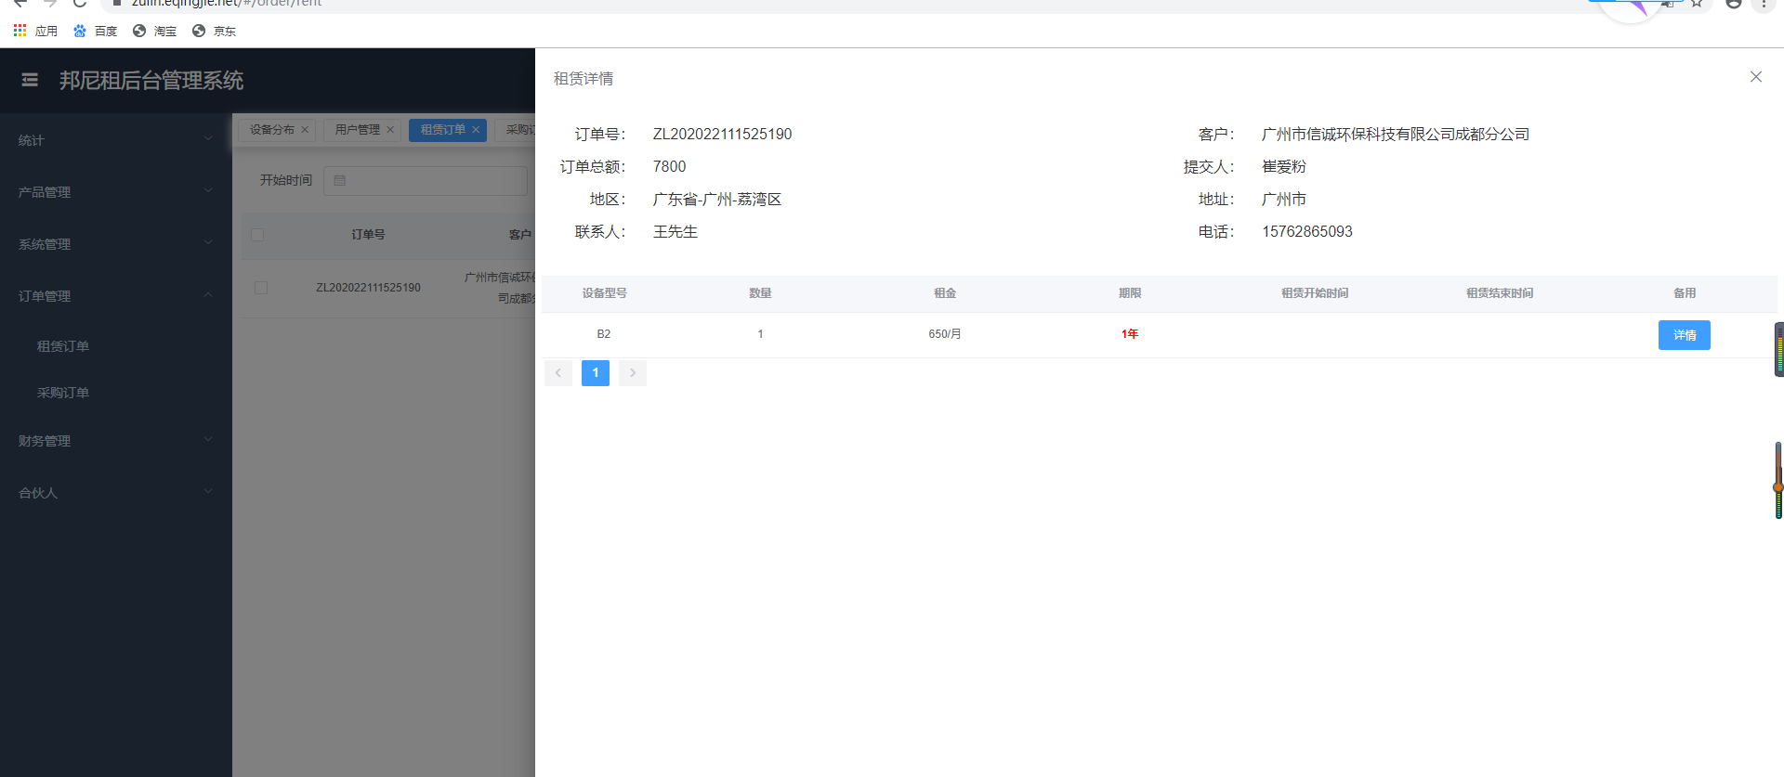1784x777 pixels.
Task: Click the 开始时间 date input field
Action: pyautogui.click(x=426, y=180)
